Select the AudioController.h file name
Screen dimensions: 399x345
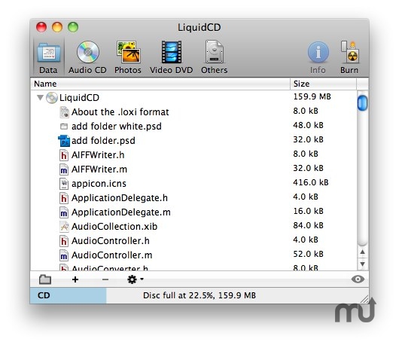click(x=111, y=241)
